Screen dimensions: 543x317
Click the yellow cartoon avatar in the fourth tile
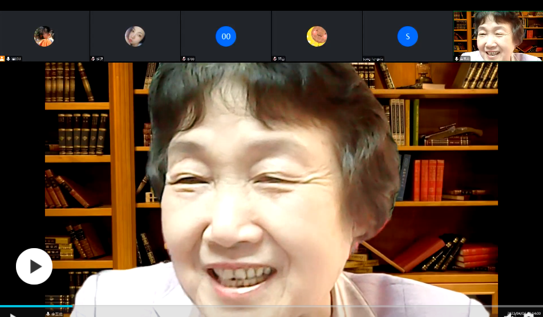pos(317,36)
